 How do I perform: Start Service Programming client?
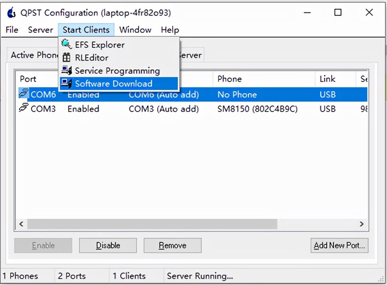(x=119, y=71)
